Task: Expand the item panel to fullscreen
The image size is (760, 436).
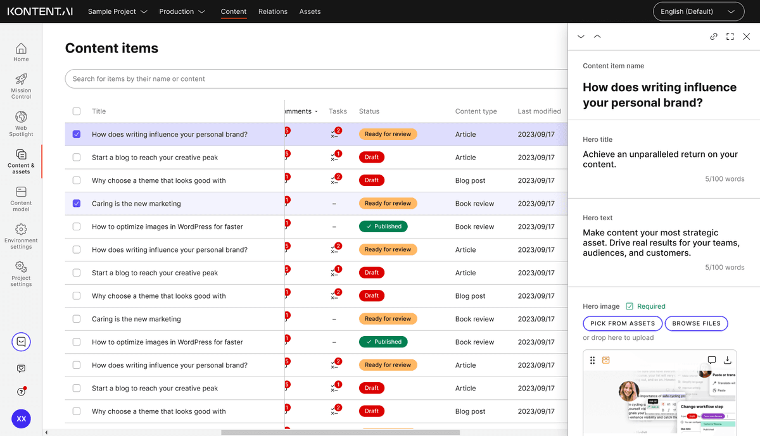Action: [730, 36]
